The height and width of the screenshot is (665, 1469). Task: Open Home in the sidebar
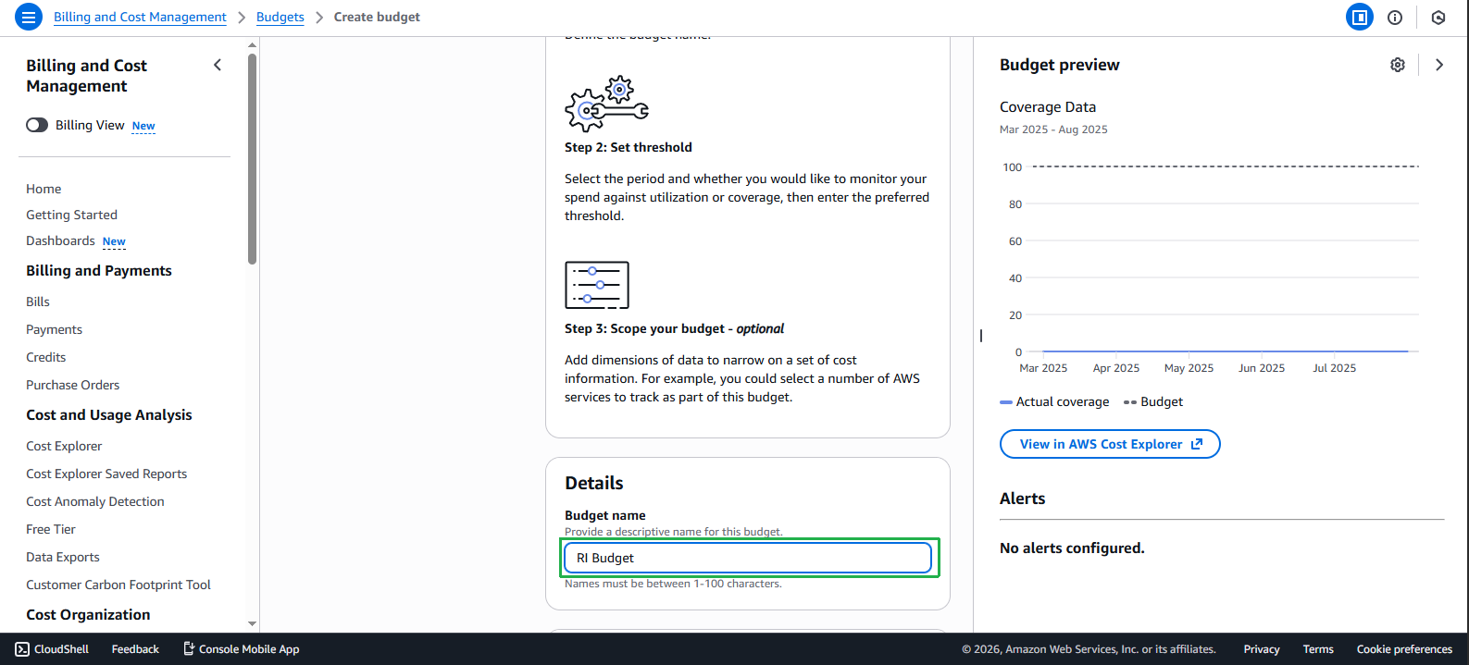pos(44,189)
